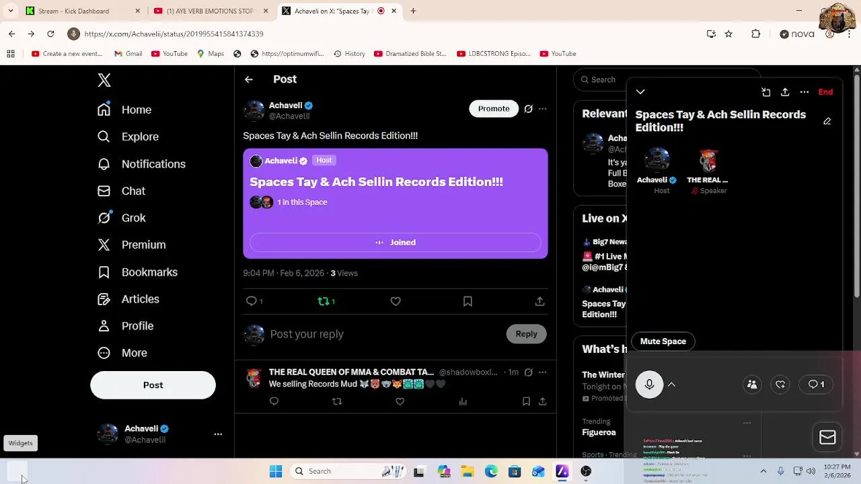Open the Space panel three-dot menu

tap(804, 92)
